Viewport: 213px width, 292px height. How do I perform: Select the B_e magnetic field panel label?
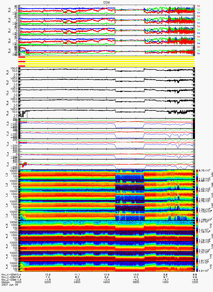(x=10, y=41)
